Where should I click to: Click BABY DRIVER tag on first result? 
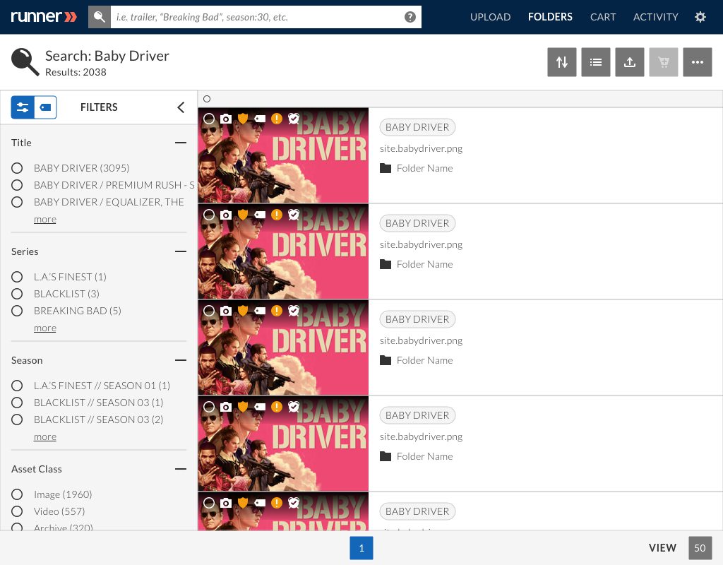pyautogui.click(x=417, y=127)
